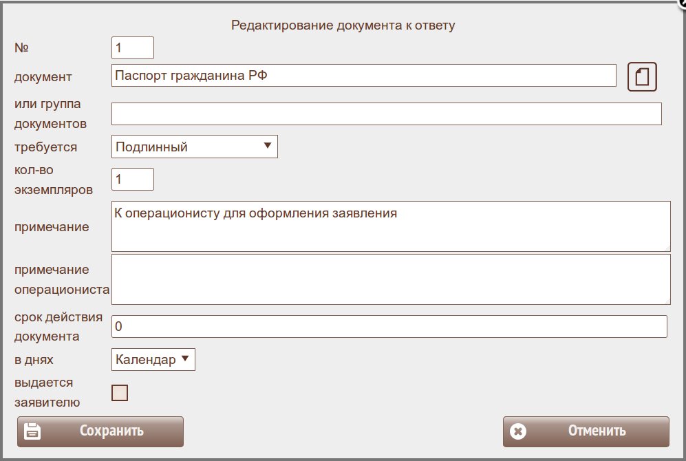Click the или группа документов field

tap(386, 114)
